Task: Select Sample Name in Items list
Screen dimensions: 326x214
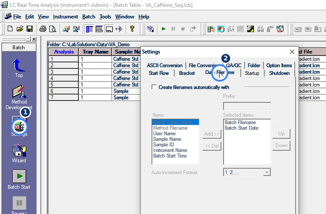Action: [x=176, y=139]
